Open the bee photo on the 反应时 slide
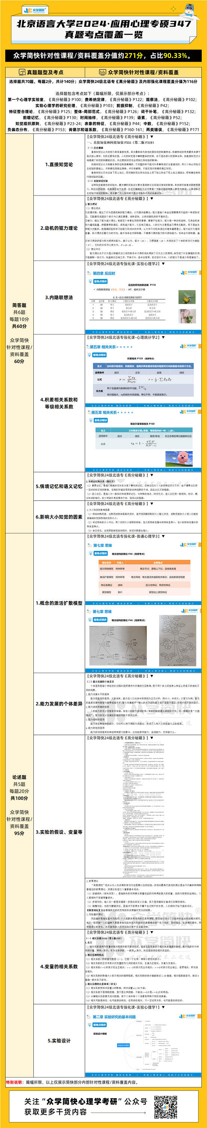The width and height of the screenshot is (207, 1128). coord(187,297)
